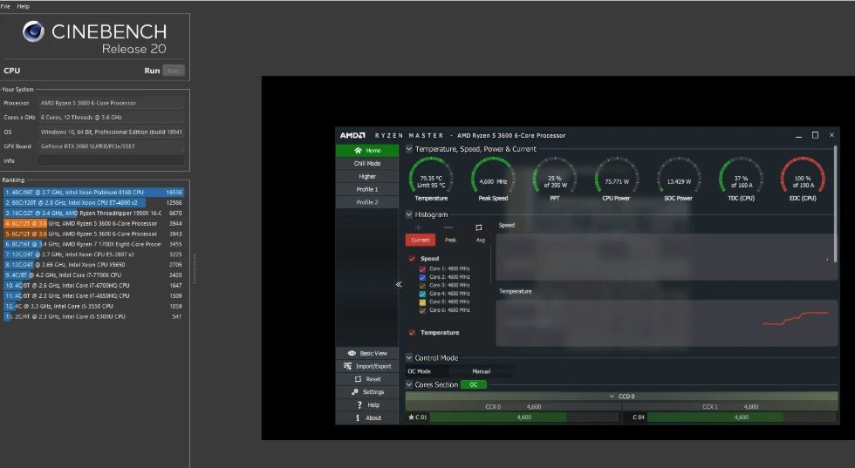Viewport: 855px width, 468px height.
Task: Select the Profile 2 tab
Action: 367,202
